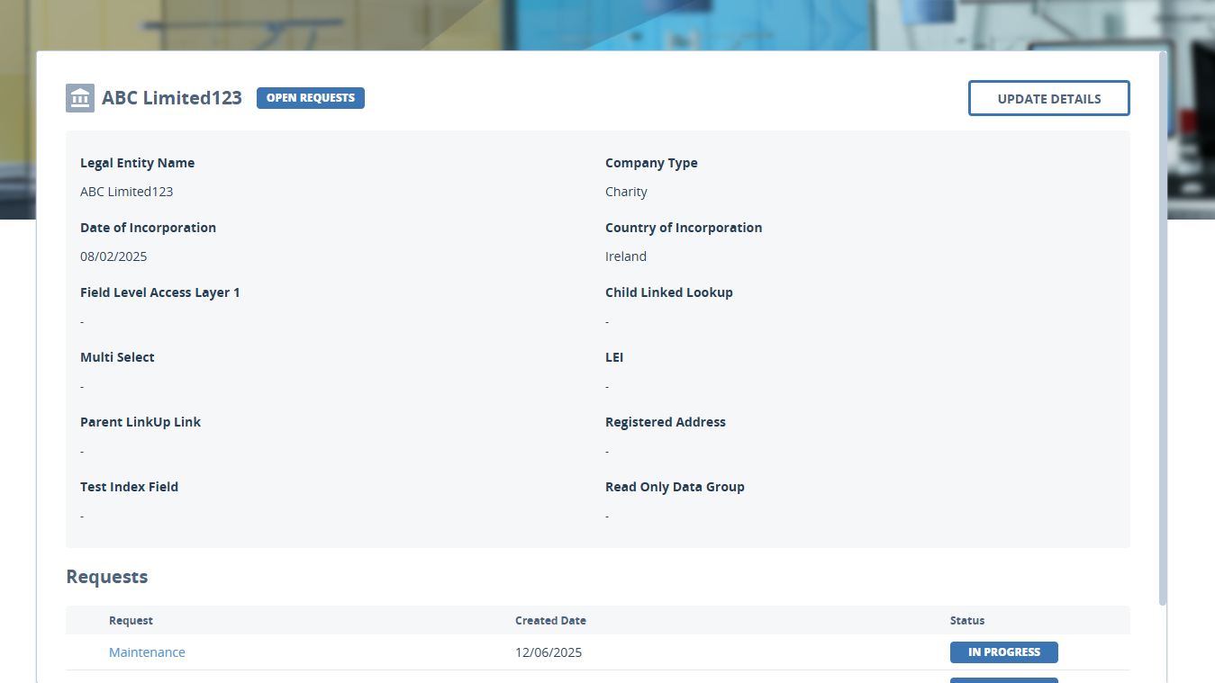Click the dash under Test Index Field
The width and height of the screenshot is (1215, 683).
click(82, 515)
